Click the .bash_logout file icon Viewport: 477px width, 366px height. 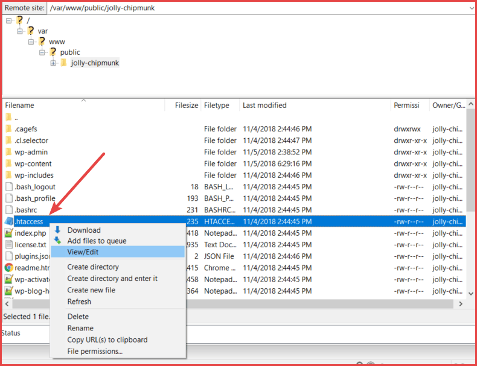pyautogui.click(x=9, y=186)
